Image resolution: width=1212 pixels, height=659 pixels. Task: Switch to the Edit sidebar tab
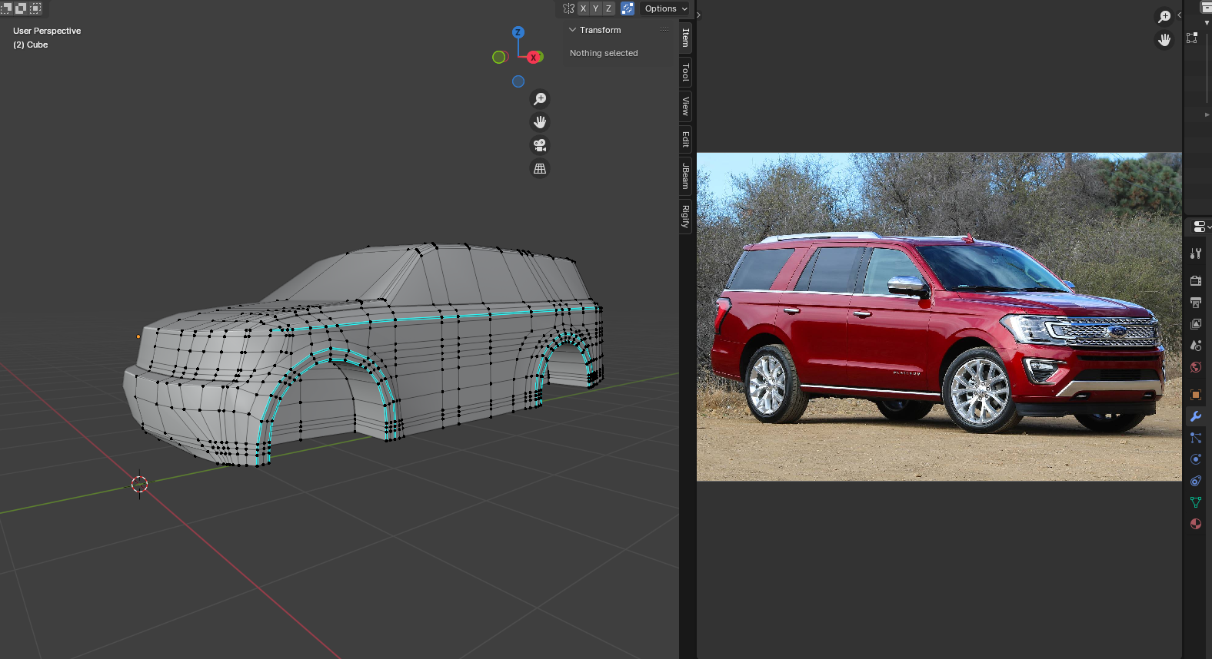point(685,139)
